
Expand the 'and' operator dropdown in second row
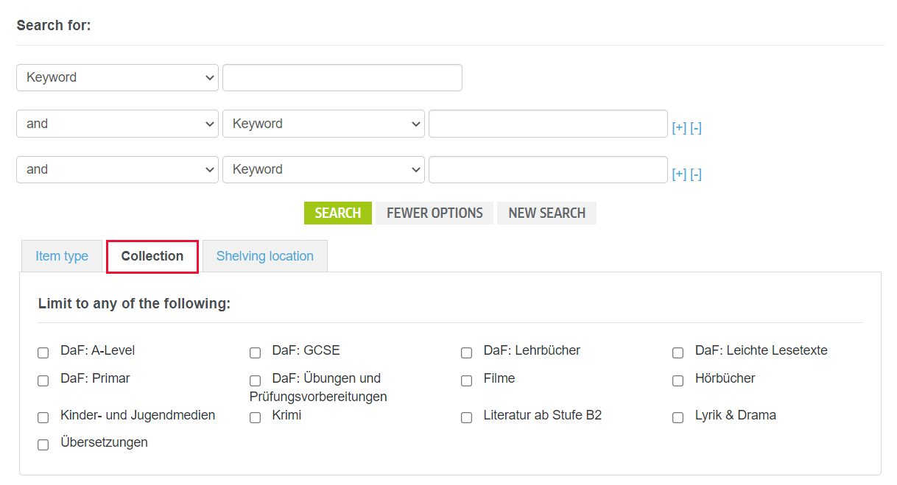point(117,124)
